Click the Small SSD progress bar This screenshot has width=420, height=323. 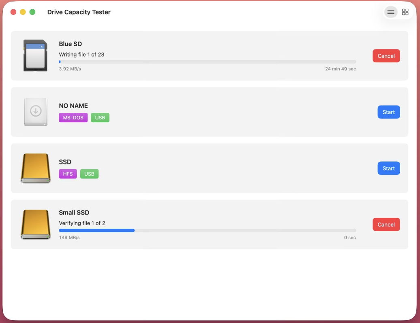tap(207, 230)
